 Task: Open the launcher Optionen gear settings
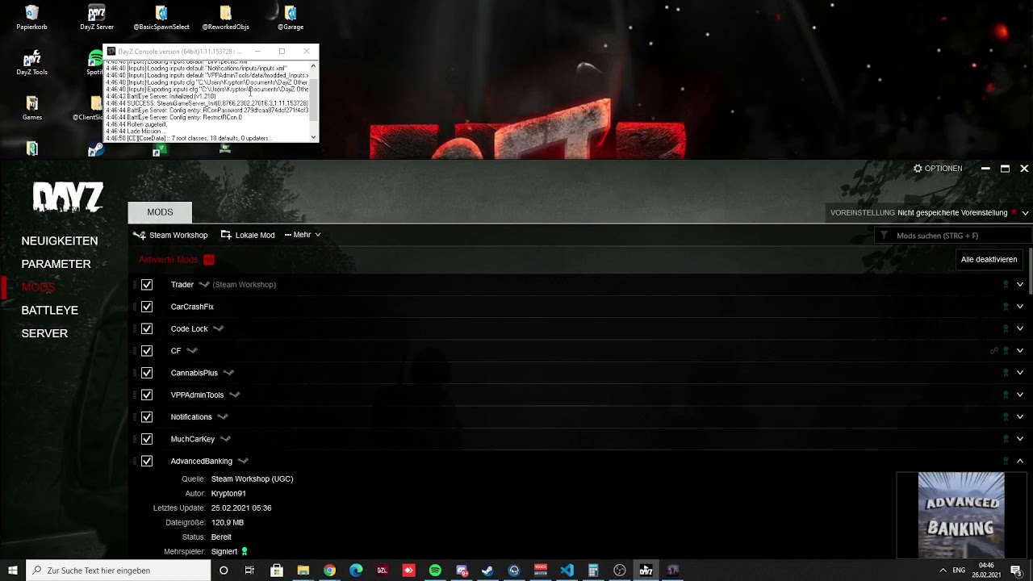click(x=938, y=169)
